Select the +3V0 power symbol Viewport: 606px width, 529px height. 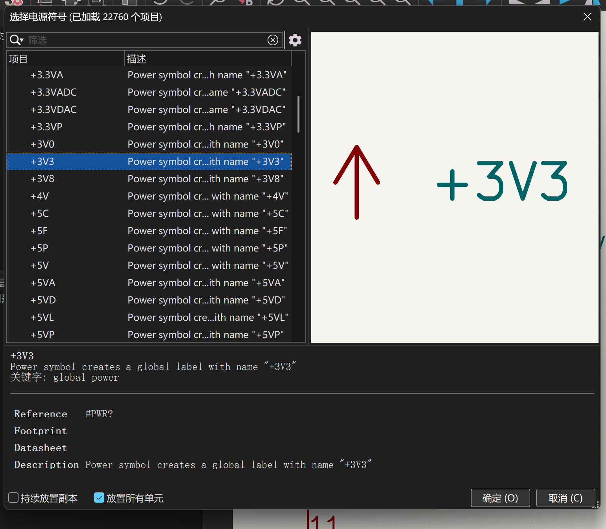click(x=149, y=144)
